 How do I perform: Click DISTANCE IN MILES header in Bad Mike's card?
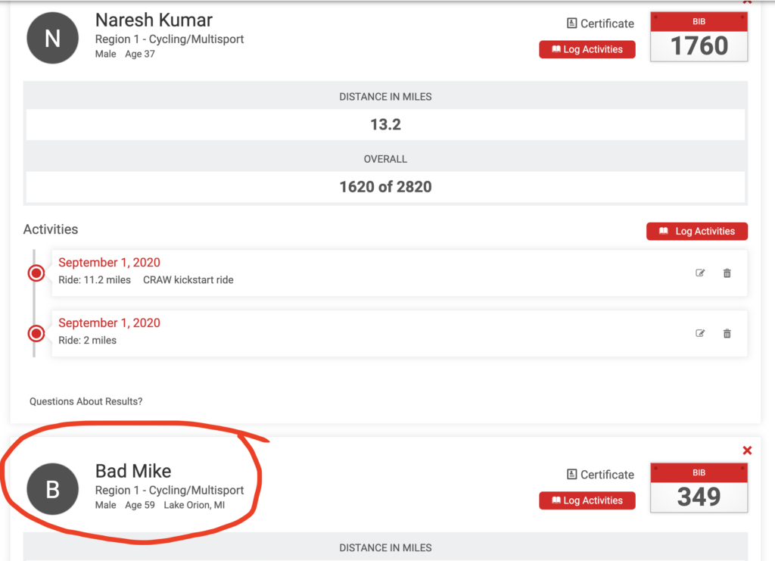[385, 547]
